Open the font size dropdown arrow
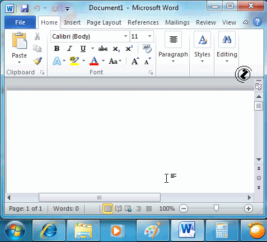Viewport: 267px width, 242px height. click(x=149, y=36)
